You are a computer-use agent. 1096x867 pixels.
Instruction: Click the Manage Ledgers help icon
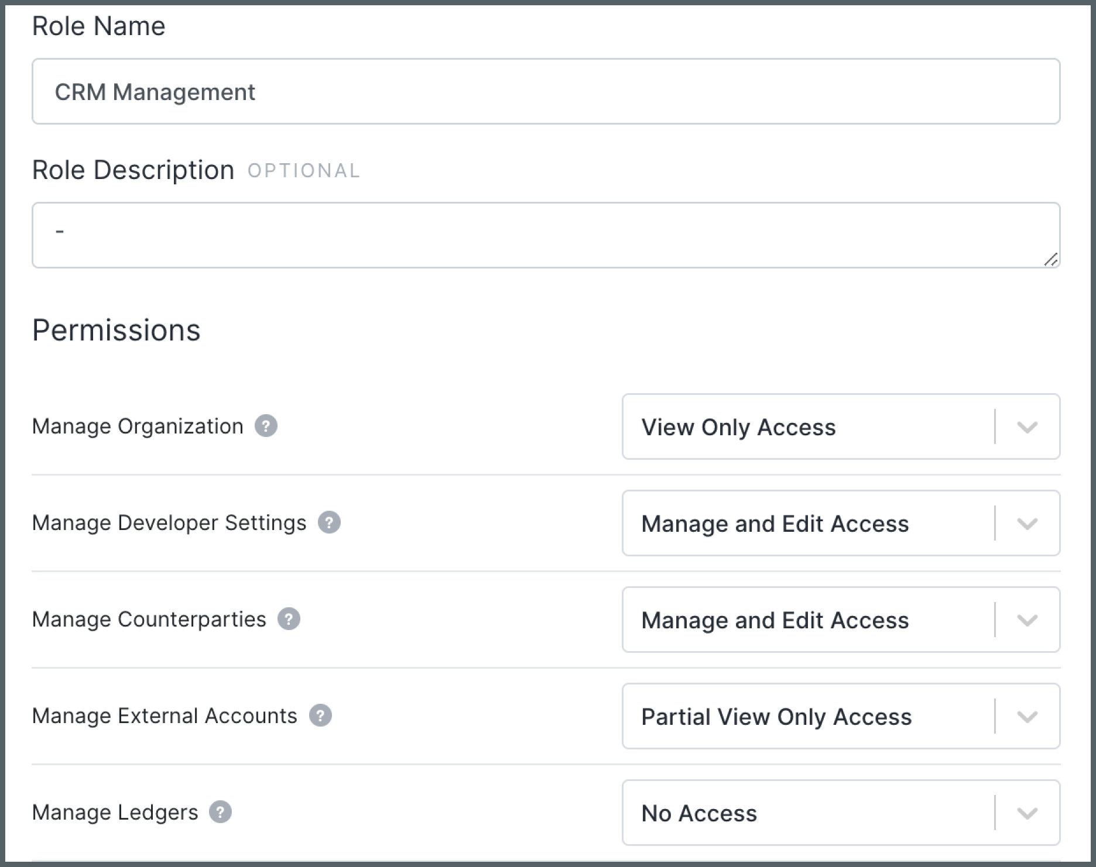220,812
